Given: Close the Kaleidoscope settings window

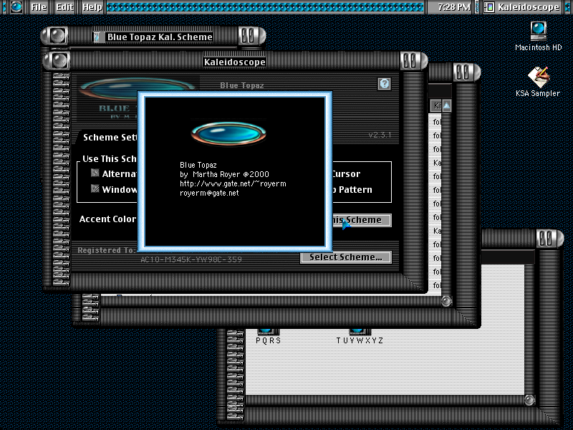Looking at the screenshot, I should pos(60,60).
